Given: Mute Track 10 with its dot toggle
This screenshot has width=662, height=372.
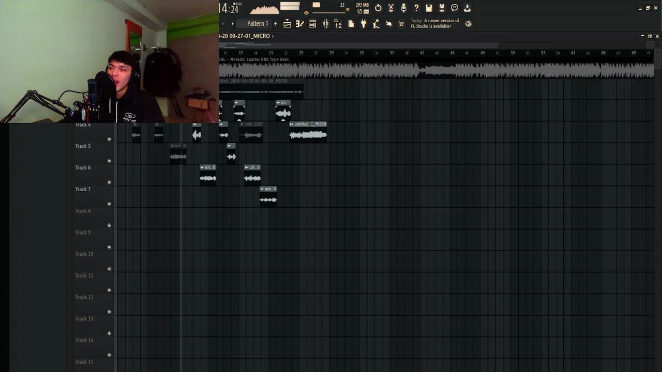Looking at the screenshot, I should click(x=109, y=269).
